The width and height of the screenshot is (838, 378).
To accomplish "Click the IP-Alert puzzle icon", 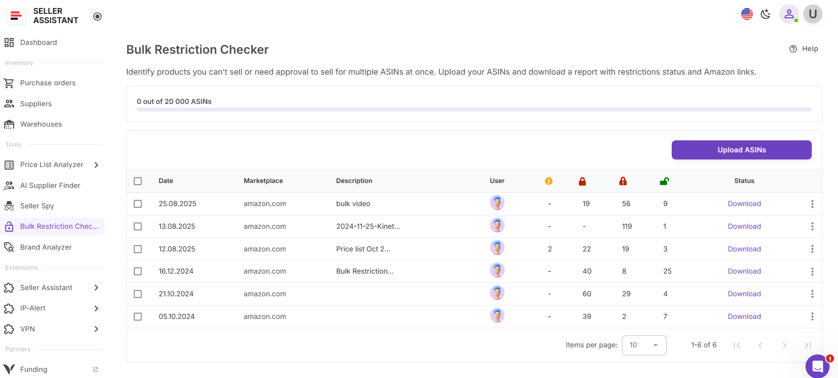I will tap(9, 308).
